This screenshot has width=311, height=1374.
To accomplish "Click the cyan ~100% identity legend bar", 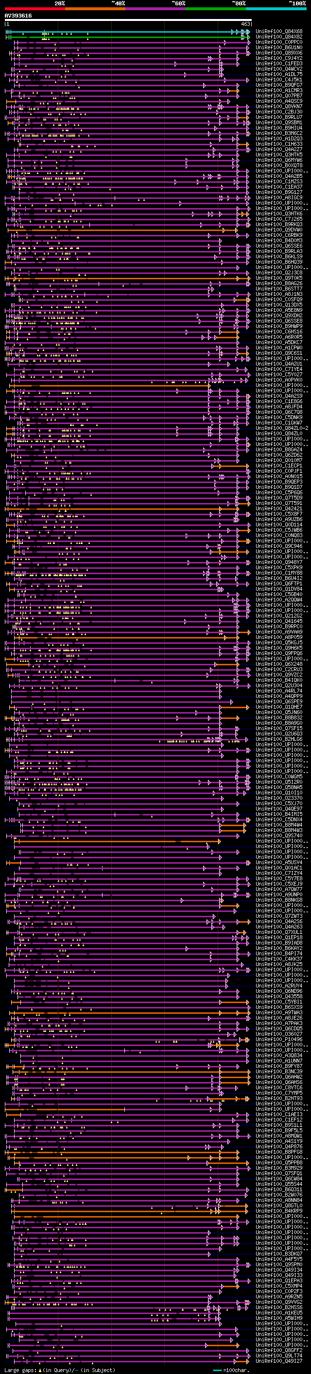I will pyautogui.click(x=276, y=9).
